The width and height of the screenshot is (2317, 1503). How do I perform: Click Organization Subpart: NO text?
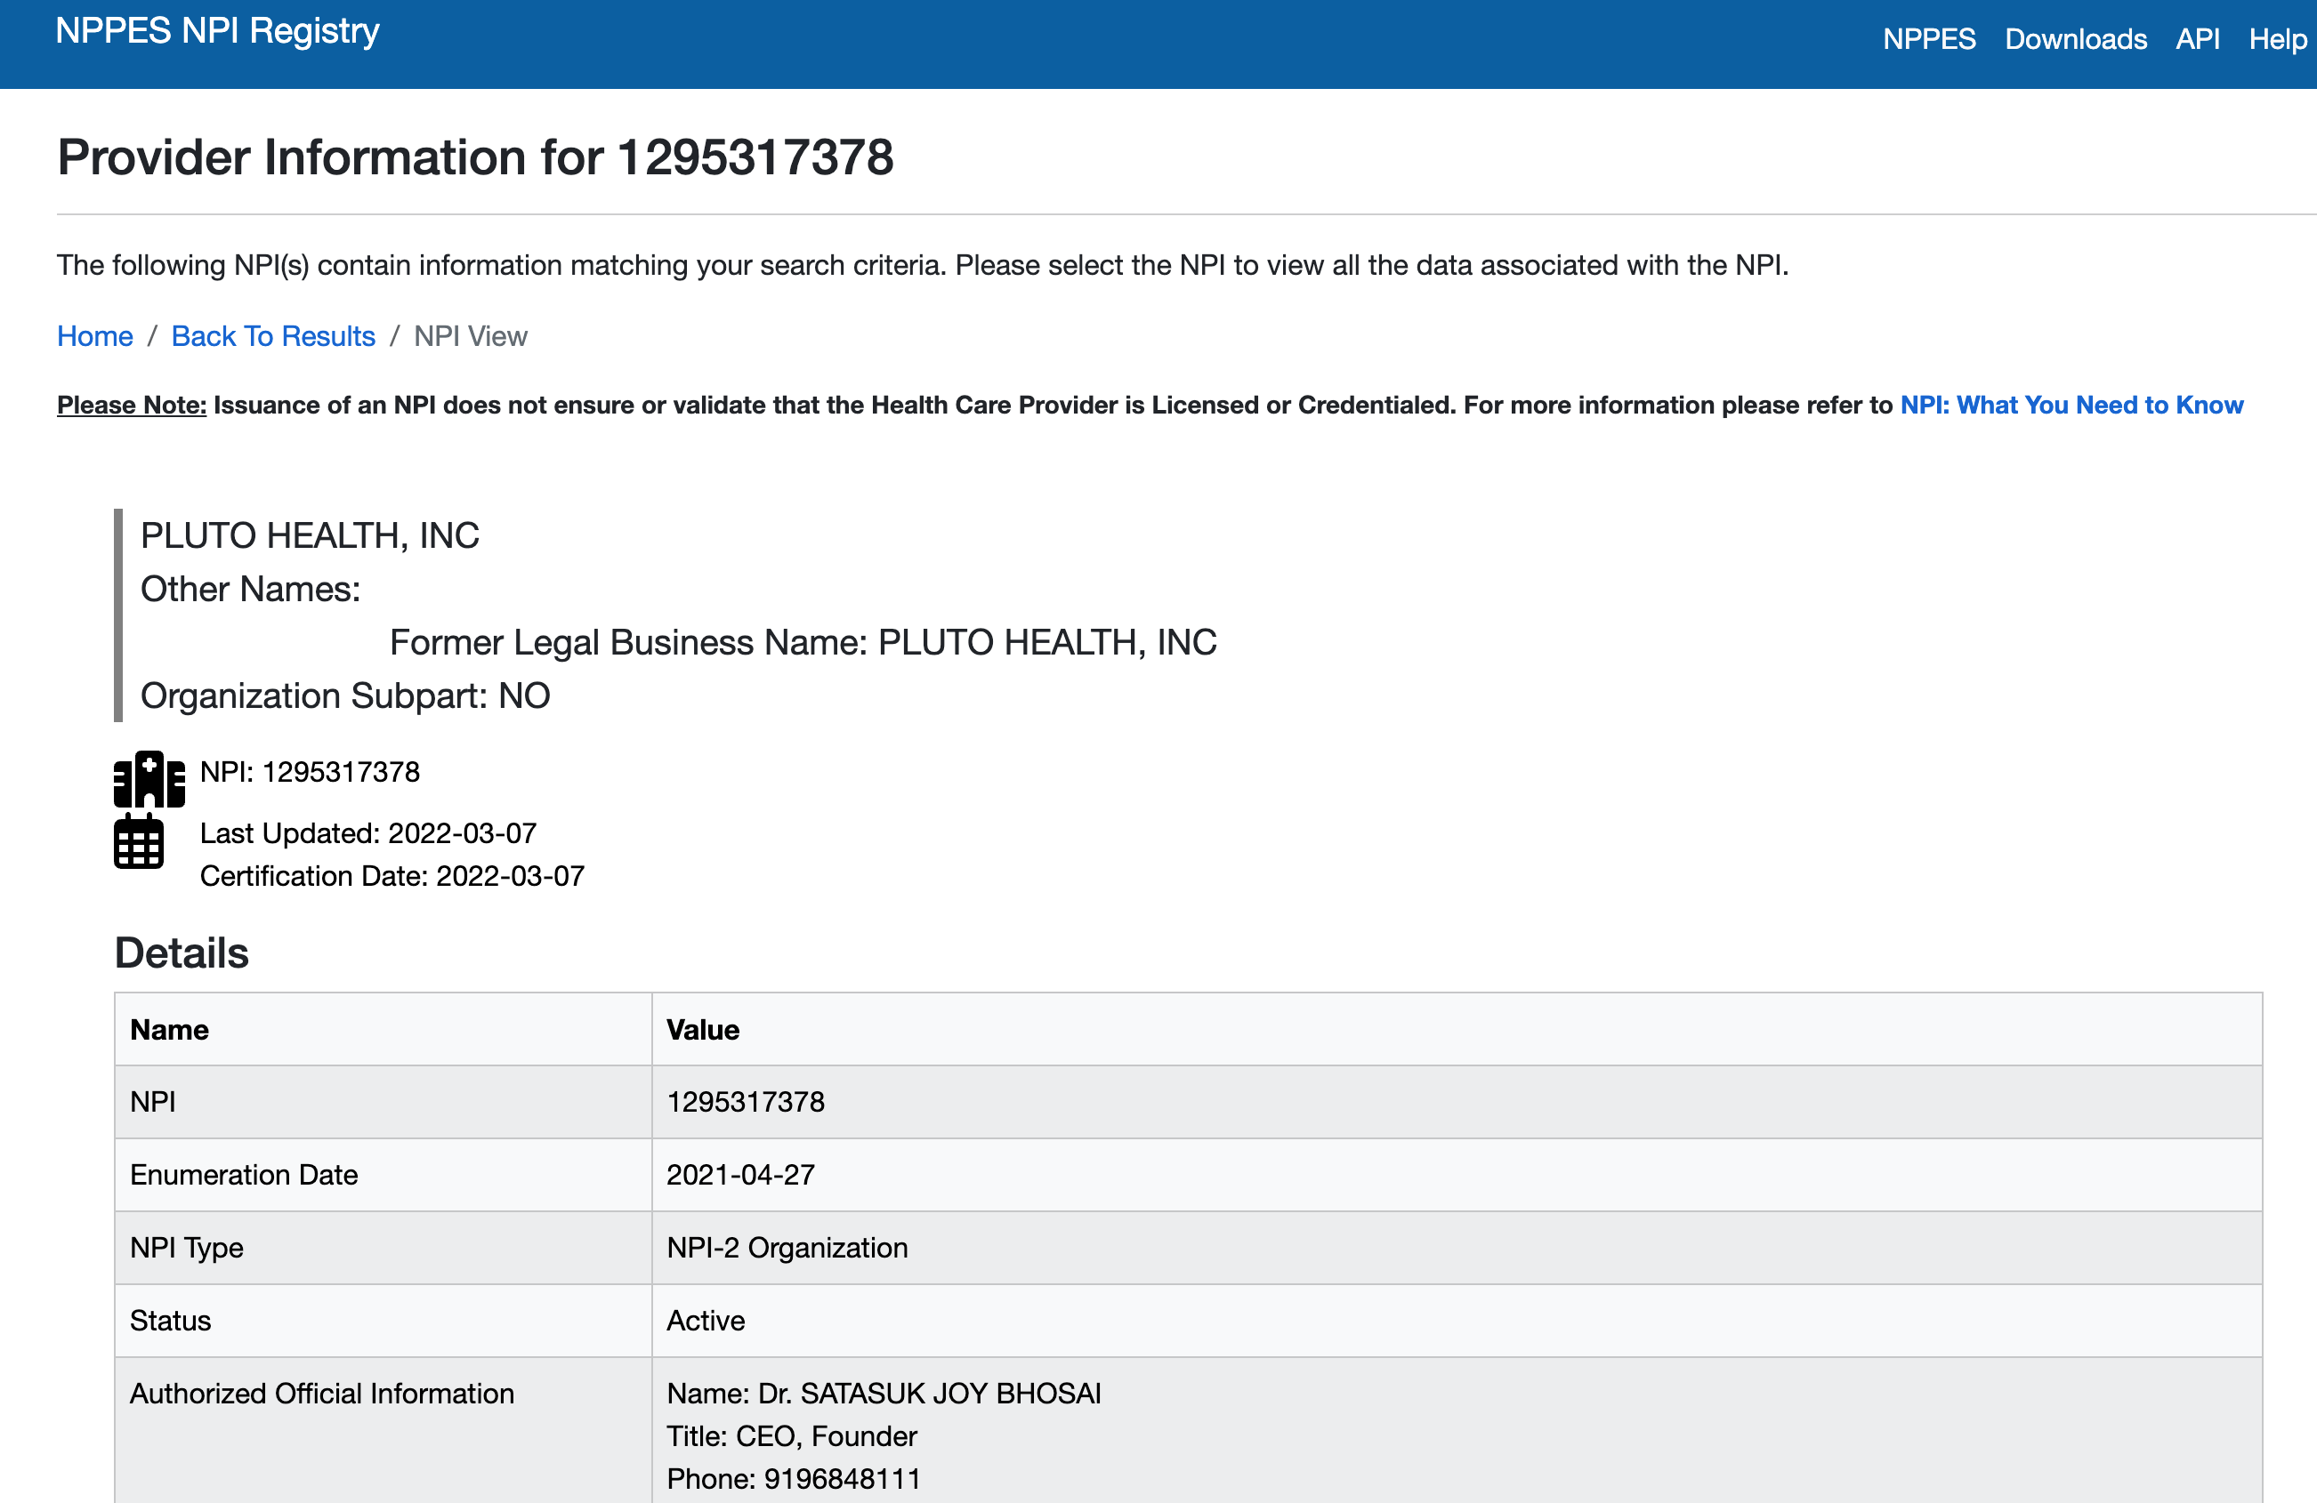345,695
